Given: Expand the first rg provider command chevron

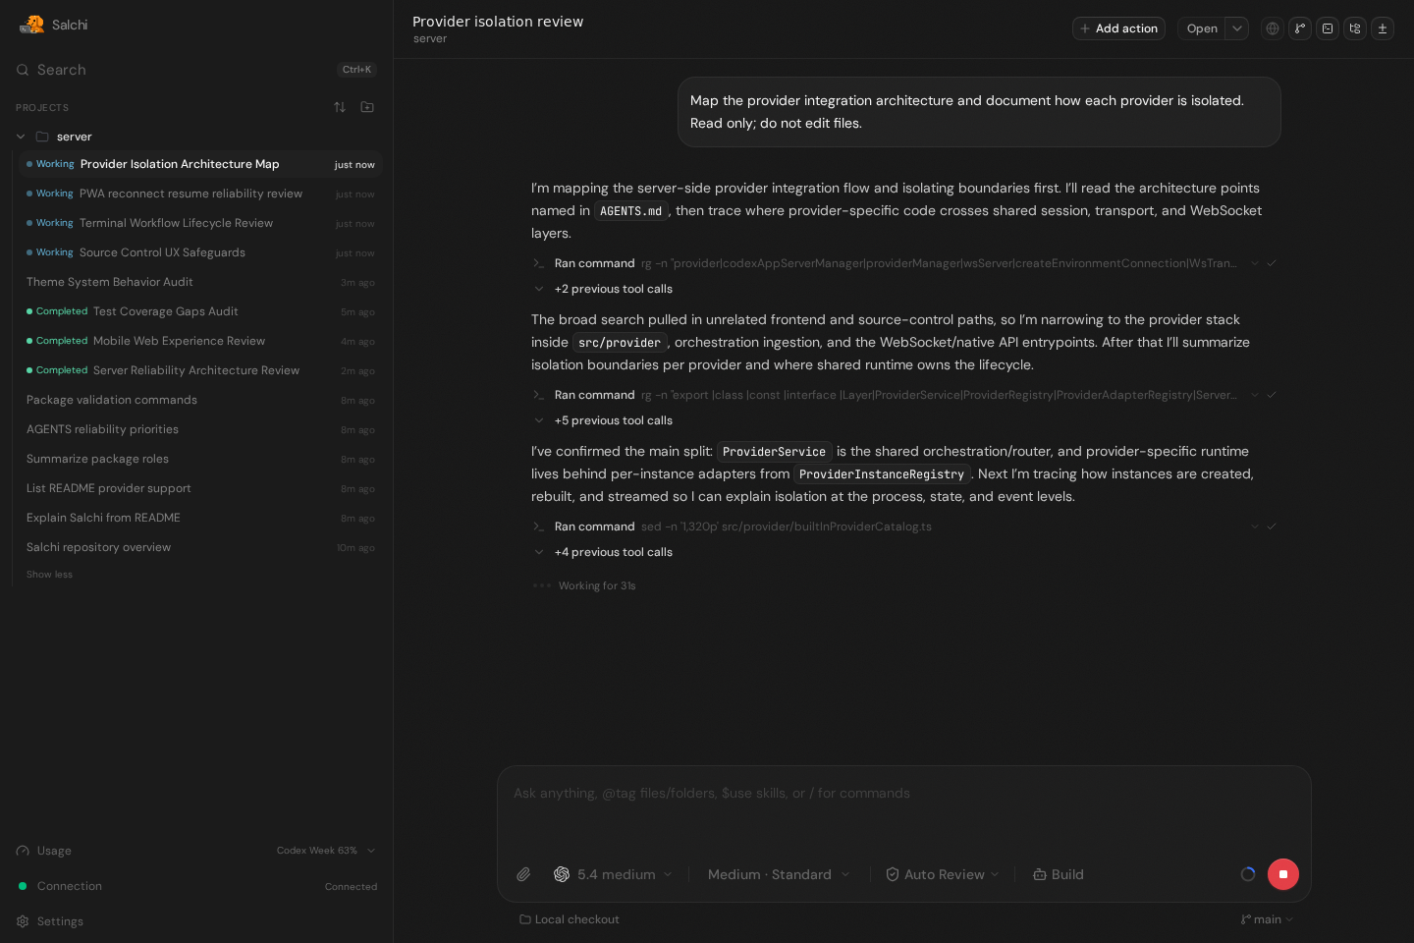Looking at the screenshot, I should 1254,263.
